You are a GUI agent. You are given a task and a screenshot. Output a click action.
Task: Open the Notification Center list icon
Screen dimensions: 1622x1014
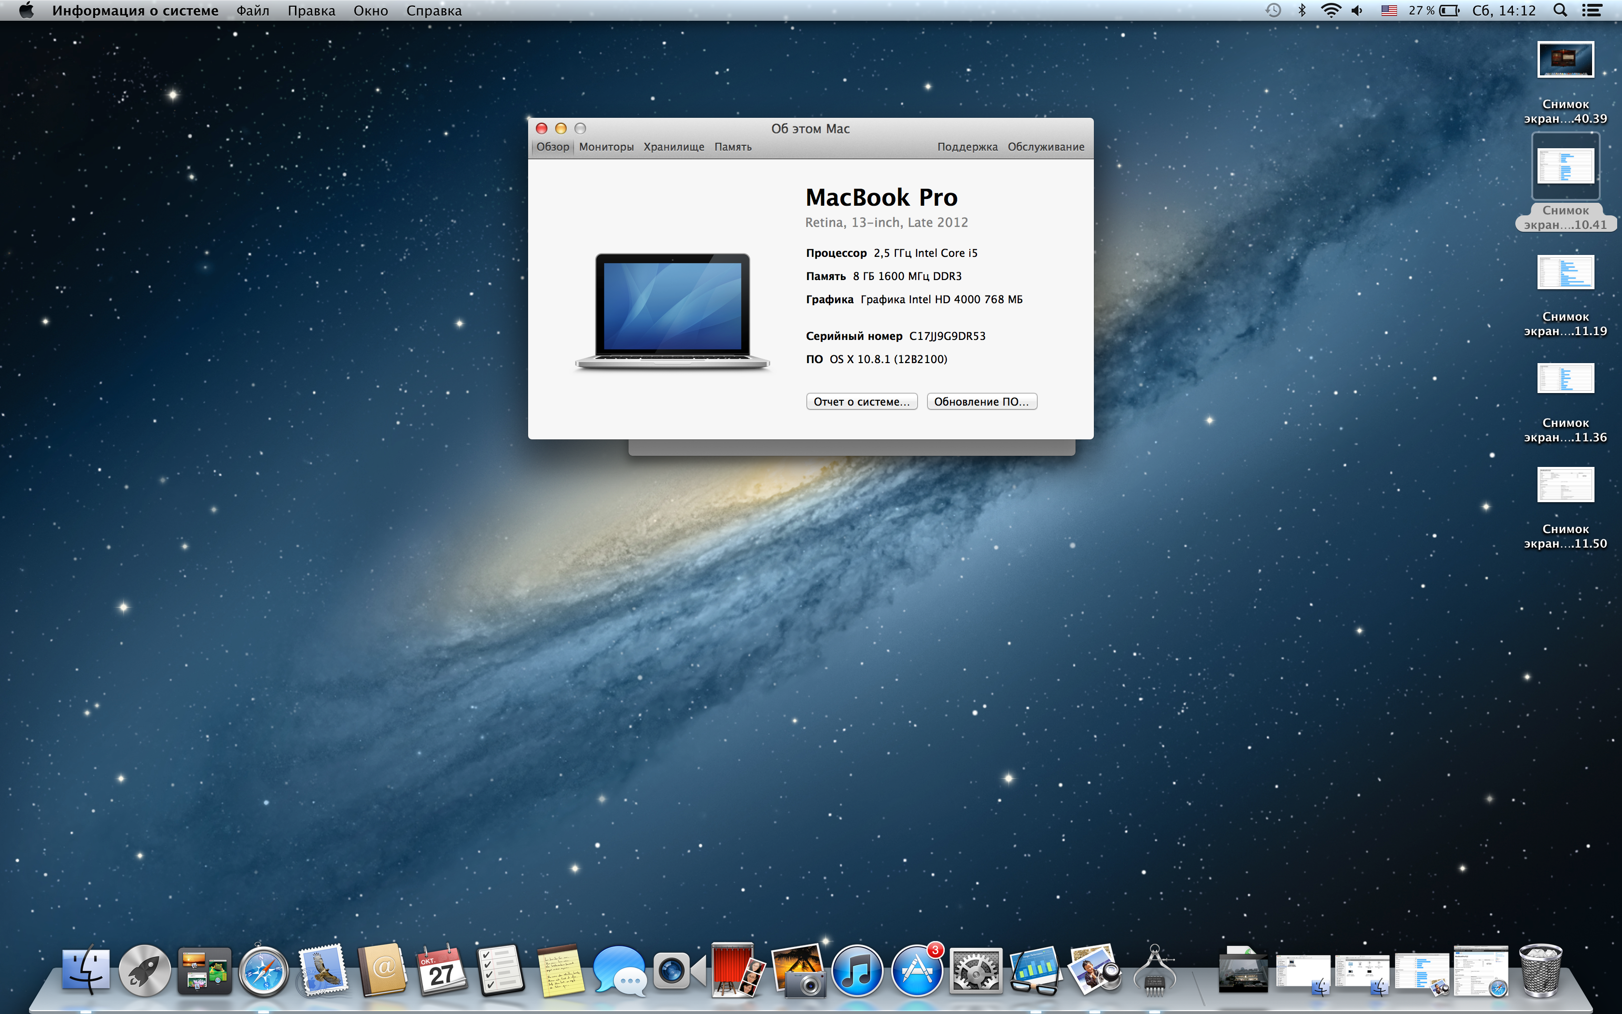point(1592,11)
